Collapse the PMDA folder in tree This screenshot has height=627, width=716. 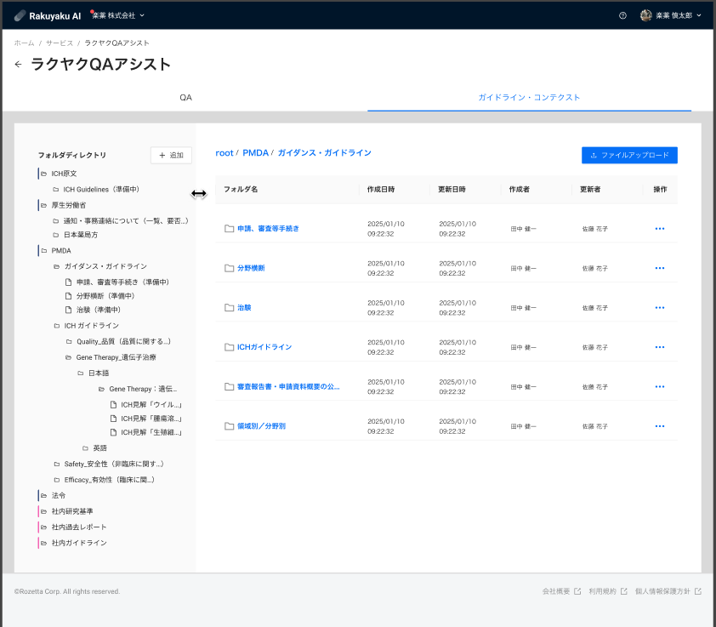44,250
